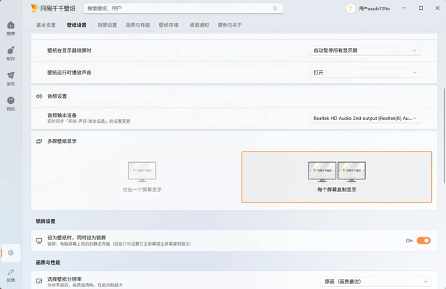Select 每个屏幕复制显示 option
446x289 pixels.
[336, 177]
